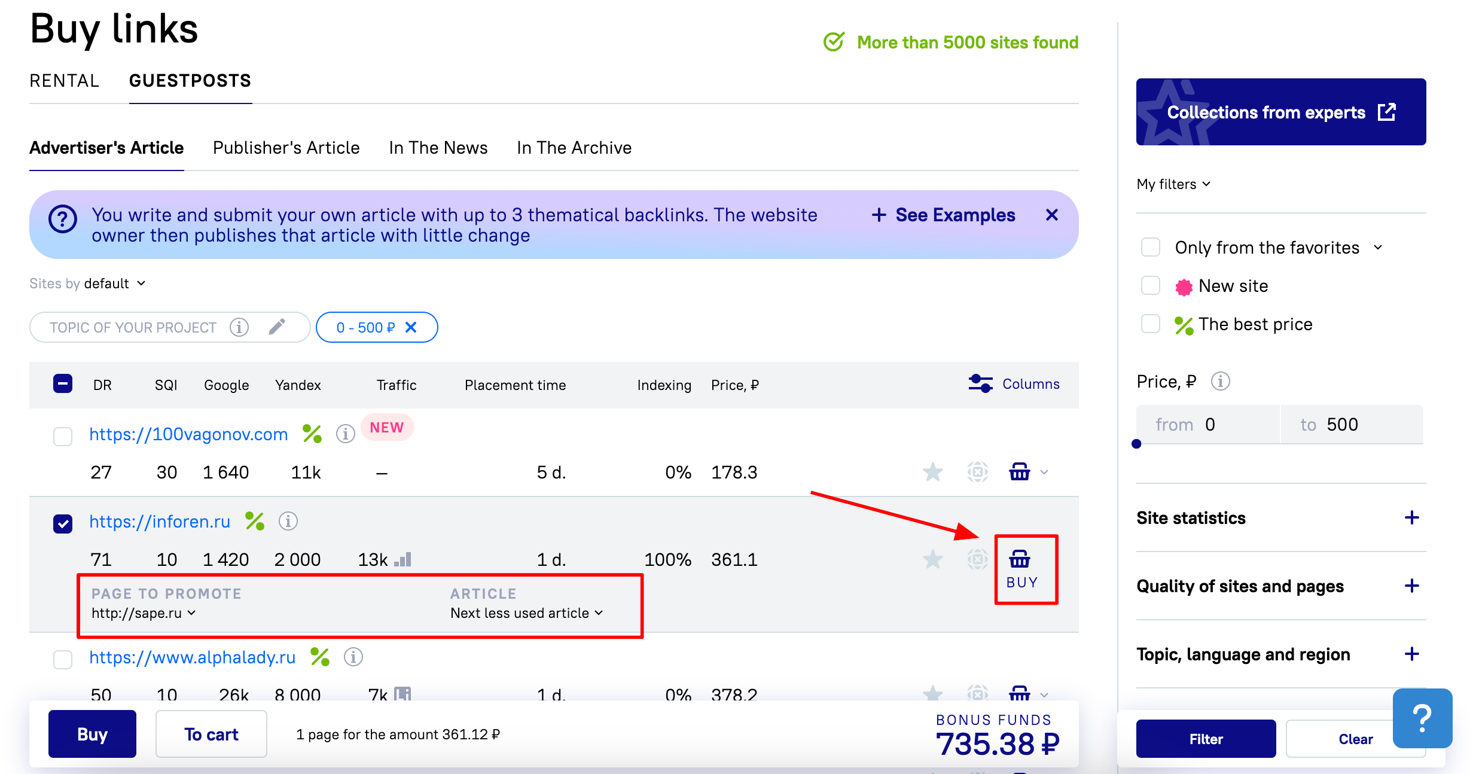Image resolution: width=1476 pixels, height=774 pixels.
Task: Add 100vagonov.com to favorites with the star
Action: (x=933, y=472)
